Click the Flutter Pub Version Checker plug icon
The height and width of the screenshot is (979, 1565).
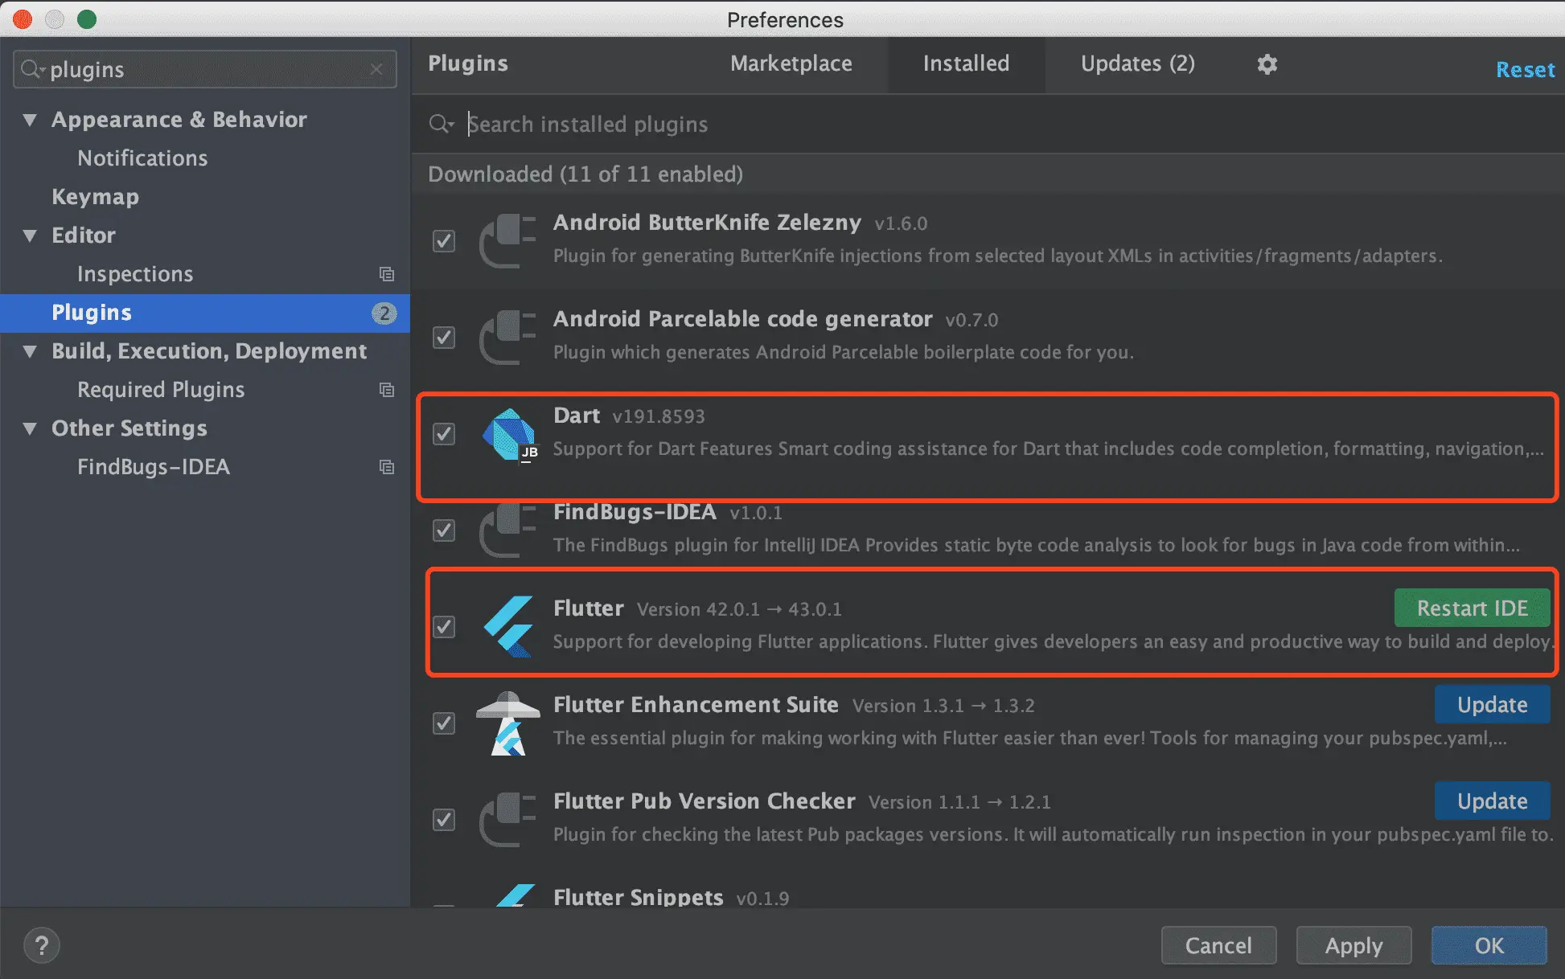tap(507, 820)
